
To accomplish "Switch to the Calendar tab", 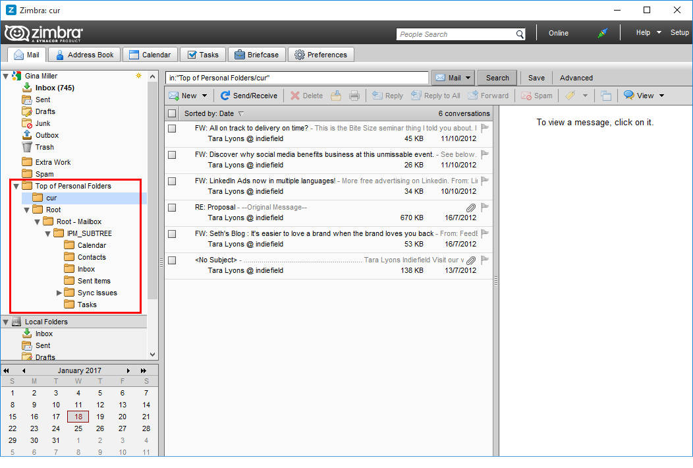I will tap(150, 55).
